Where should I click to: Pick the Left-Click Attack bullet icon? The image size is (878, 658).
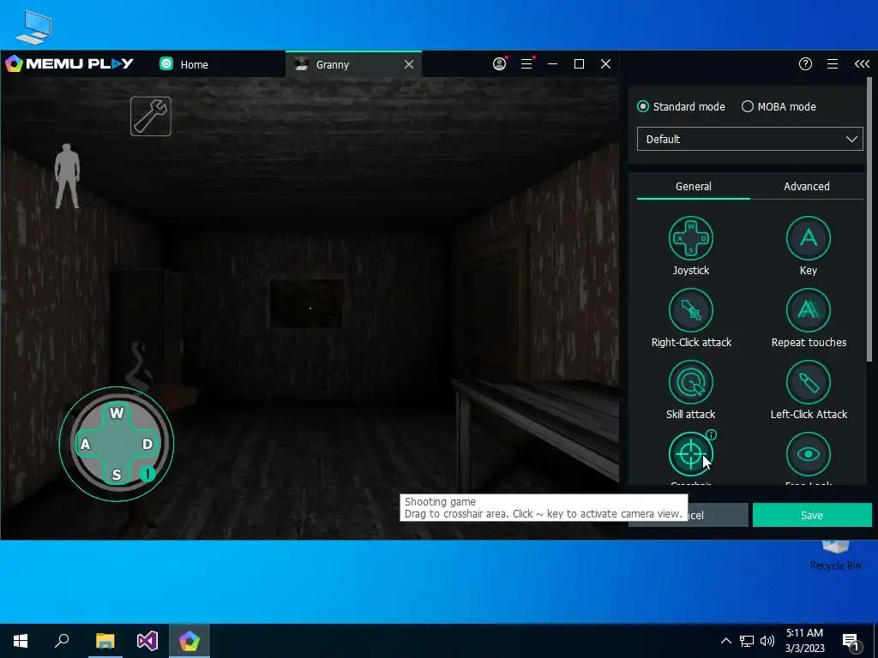(808, 382)
